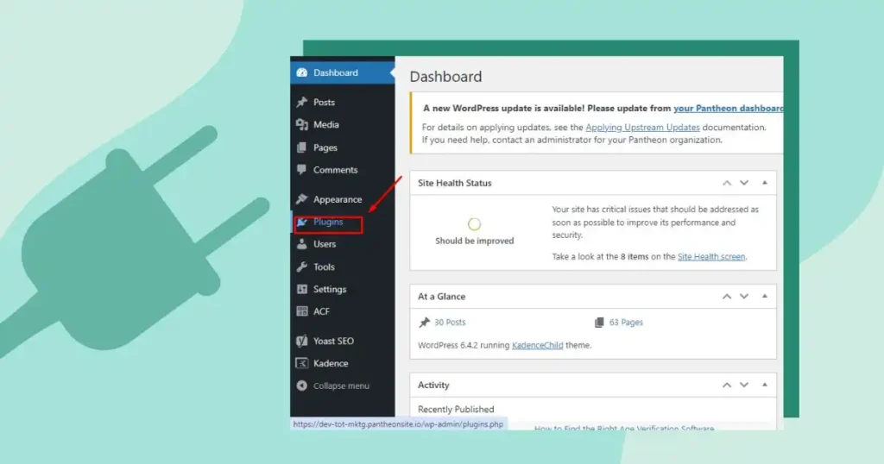Viewport: 884px width, 464px height.
Task: Open Applying Upstream Updates documentation link
Action: point(642,128)
